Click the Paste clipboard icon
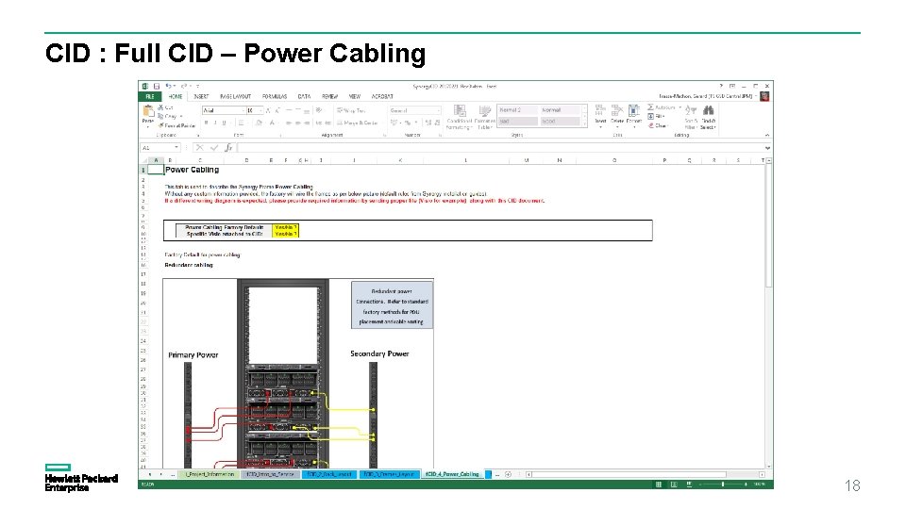The width and height of the screenshot is (906, 509). tap(148, 111)
